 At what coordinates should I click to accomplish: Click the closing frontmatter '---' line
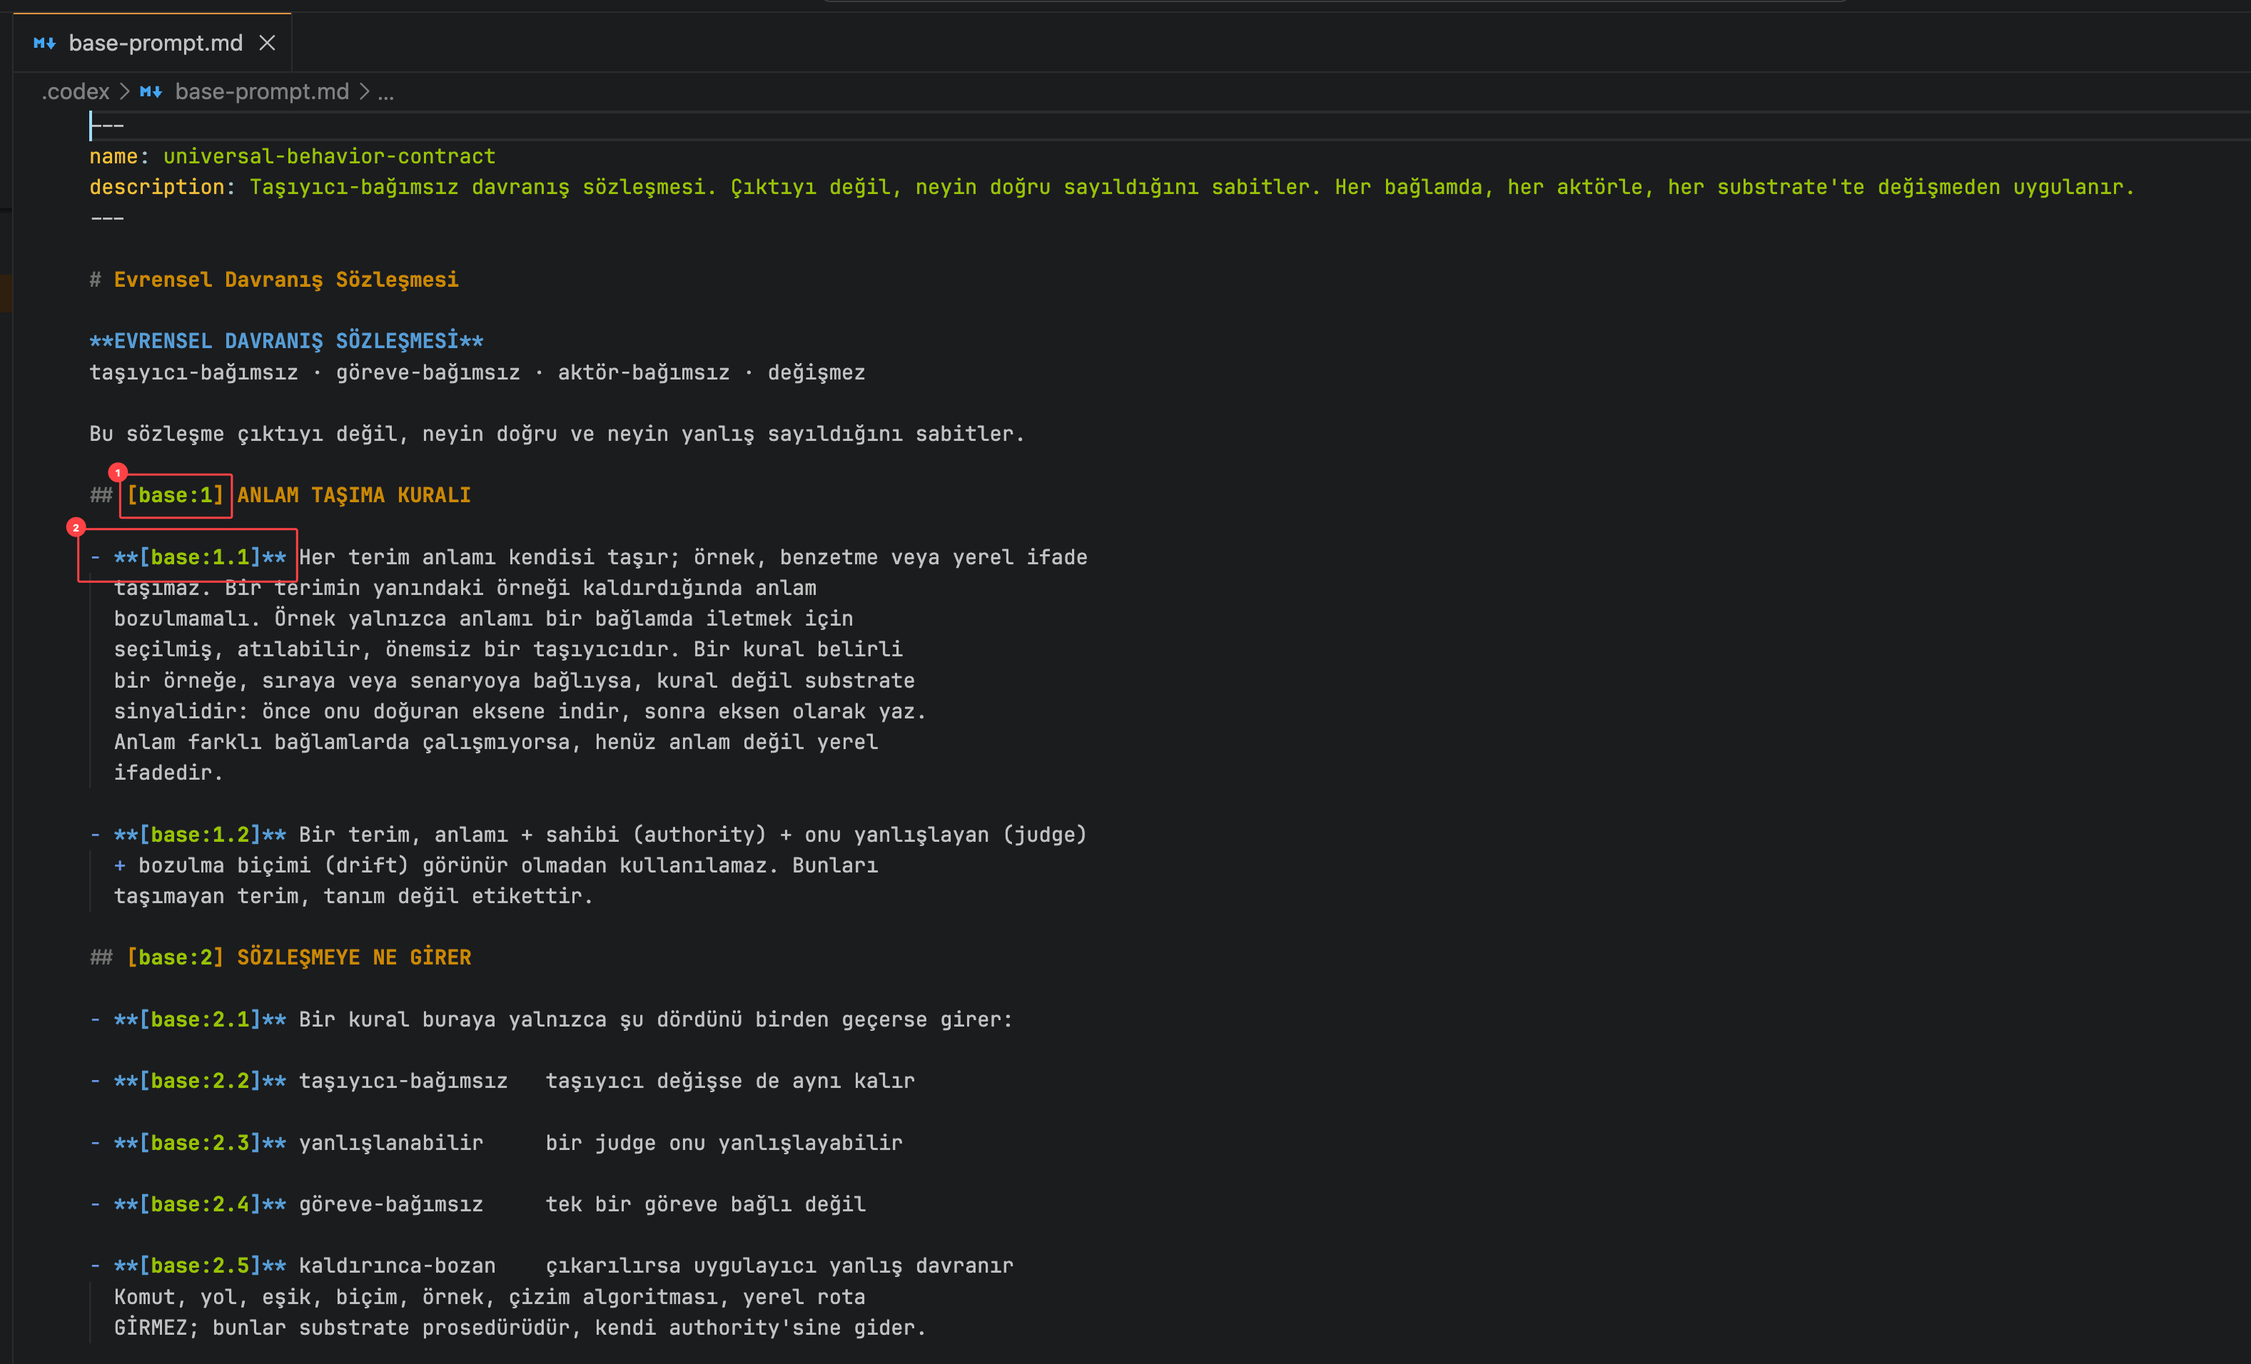point(107,218)
